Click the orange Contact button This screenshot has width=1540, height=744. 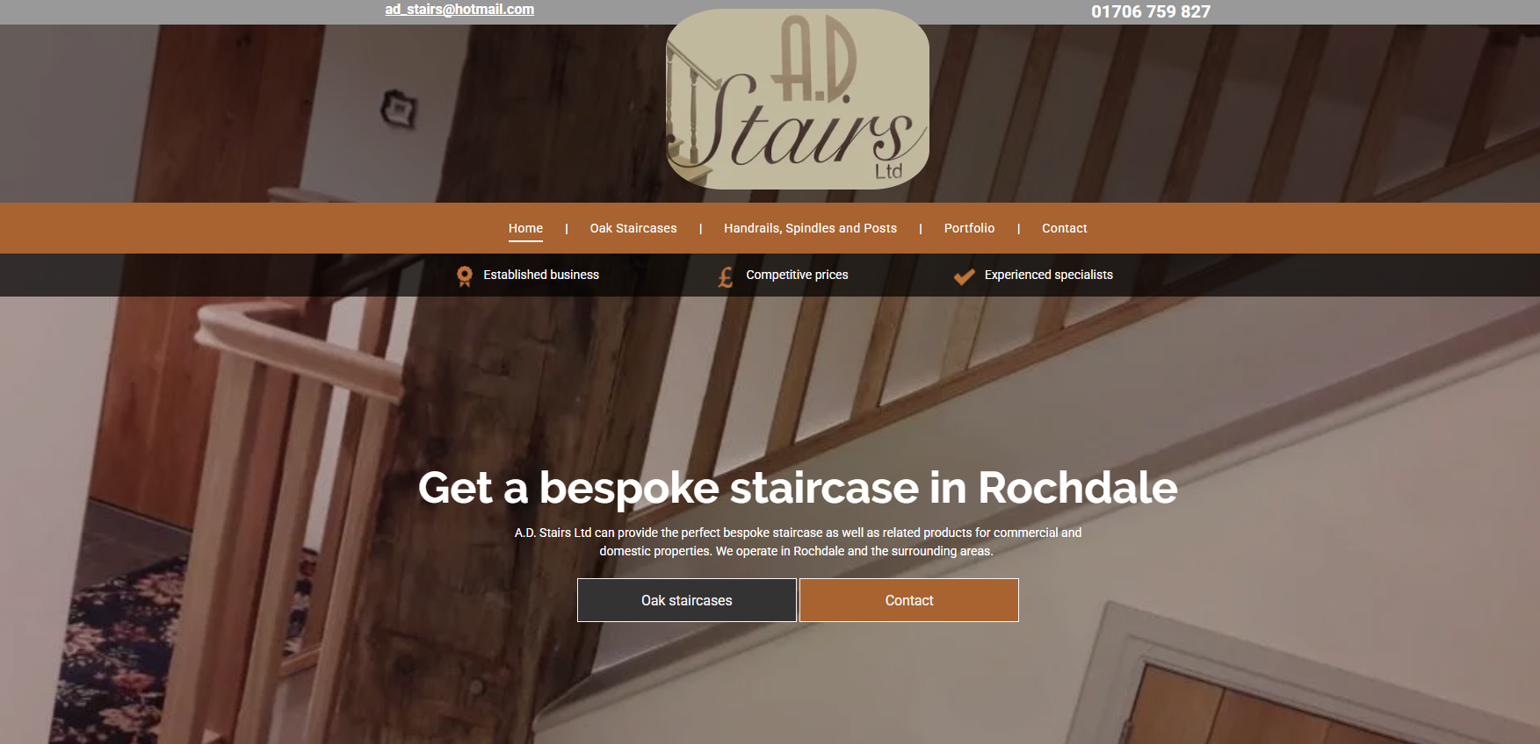pyautogui.click(x=909, y=600)
